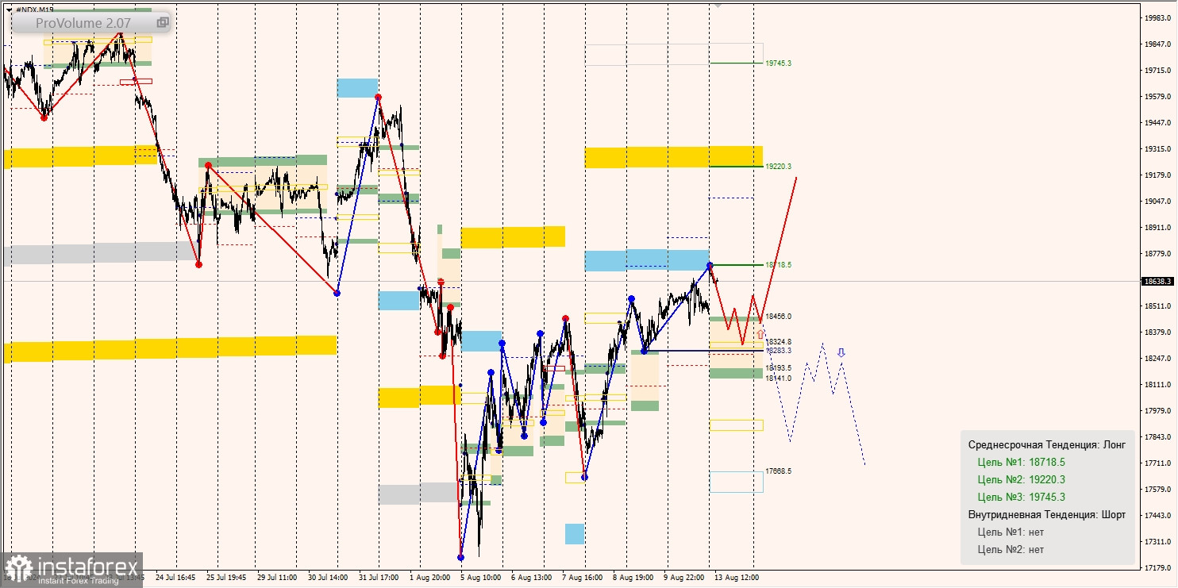Click the 18779.0 price axis value

pyautogui.click(x=1158, y=254)
